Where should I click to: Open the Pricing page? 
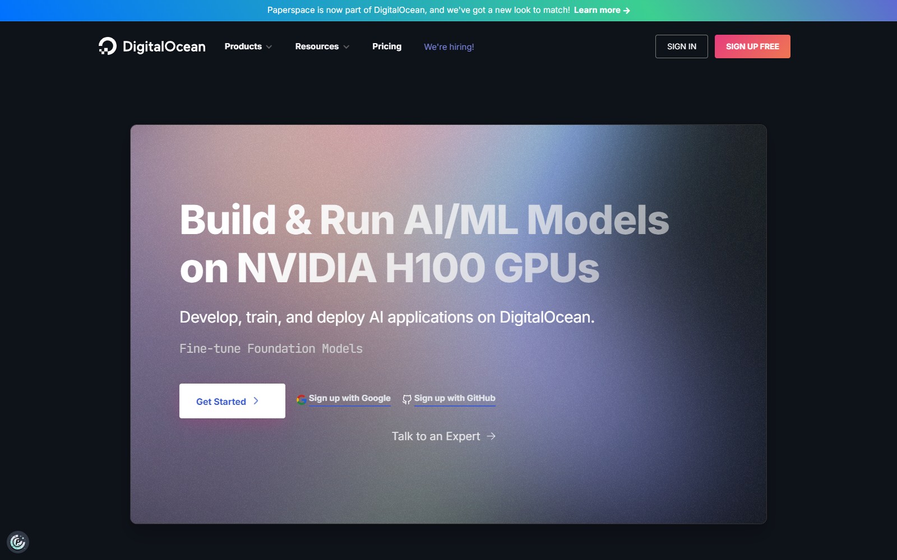click(387, 46)
